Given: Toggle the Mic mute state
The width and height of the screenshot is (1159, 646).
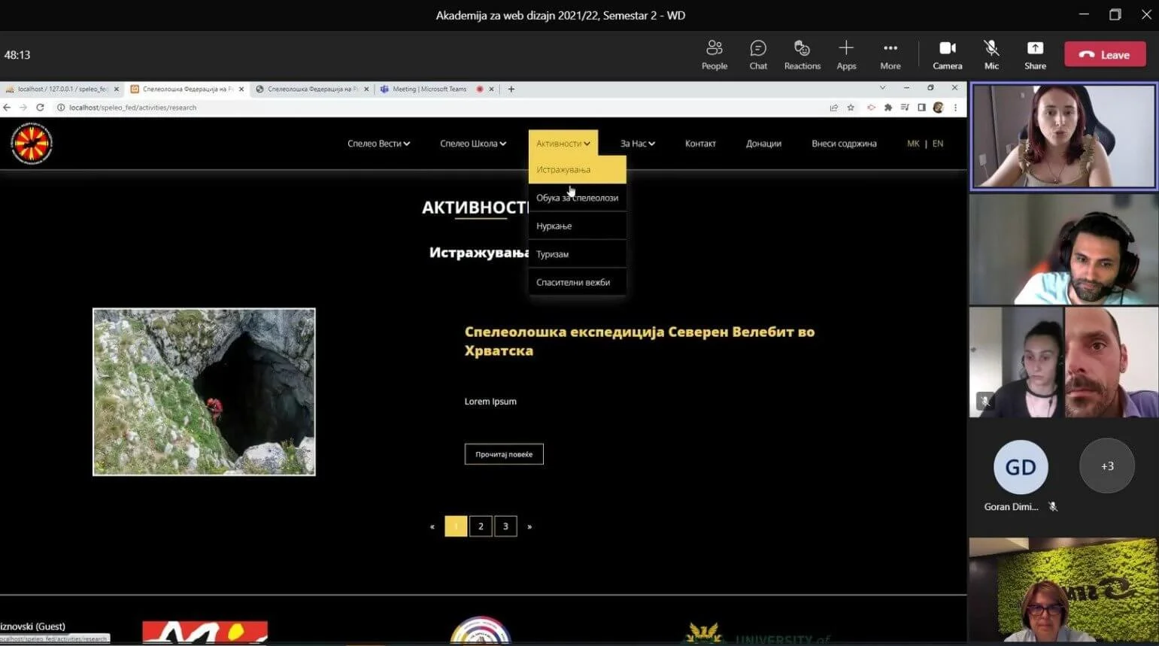Looking at the screenshot, I should tap(991, 55).
